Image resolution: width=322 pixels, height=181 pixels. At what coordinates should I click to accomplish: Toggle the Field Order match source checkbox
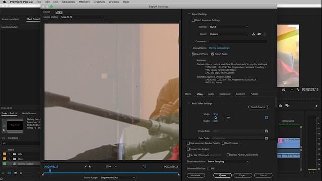point(266,138)
